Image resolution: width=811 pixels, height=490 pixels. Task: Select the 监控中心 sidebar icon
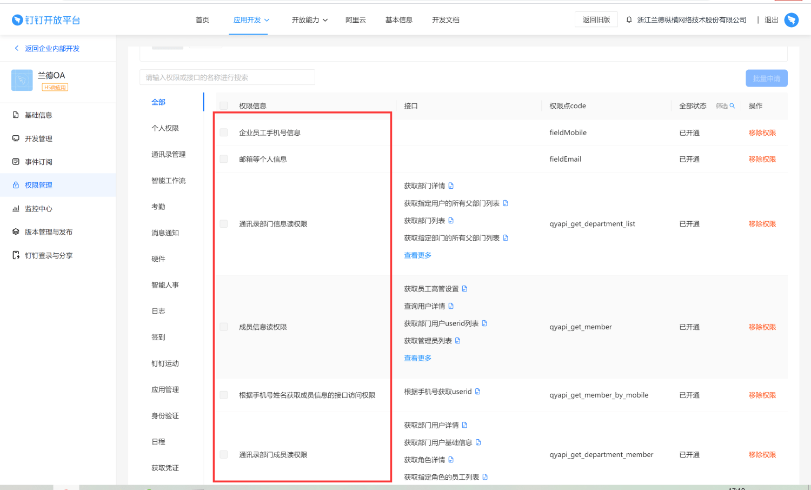[x=16, y=208]
